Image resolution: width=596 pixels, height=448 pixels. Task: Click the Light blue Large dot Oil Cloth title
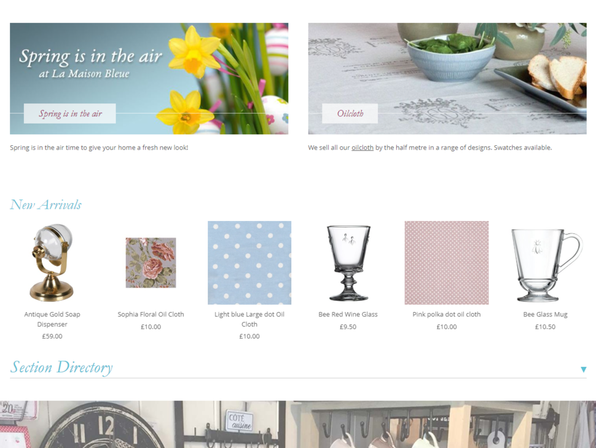coord(249,319)
